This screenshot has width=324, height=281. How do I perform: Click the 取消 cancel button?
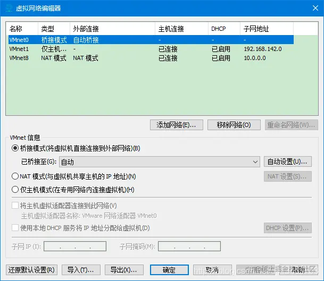(212, 270)
